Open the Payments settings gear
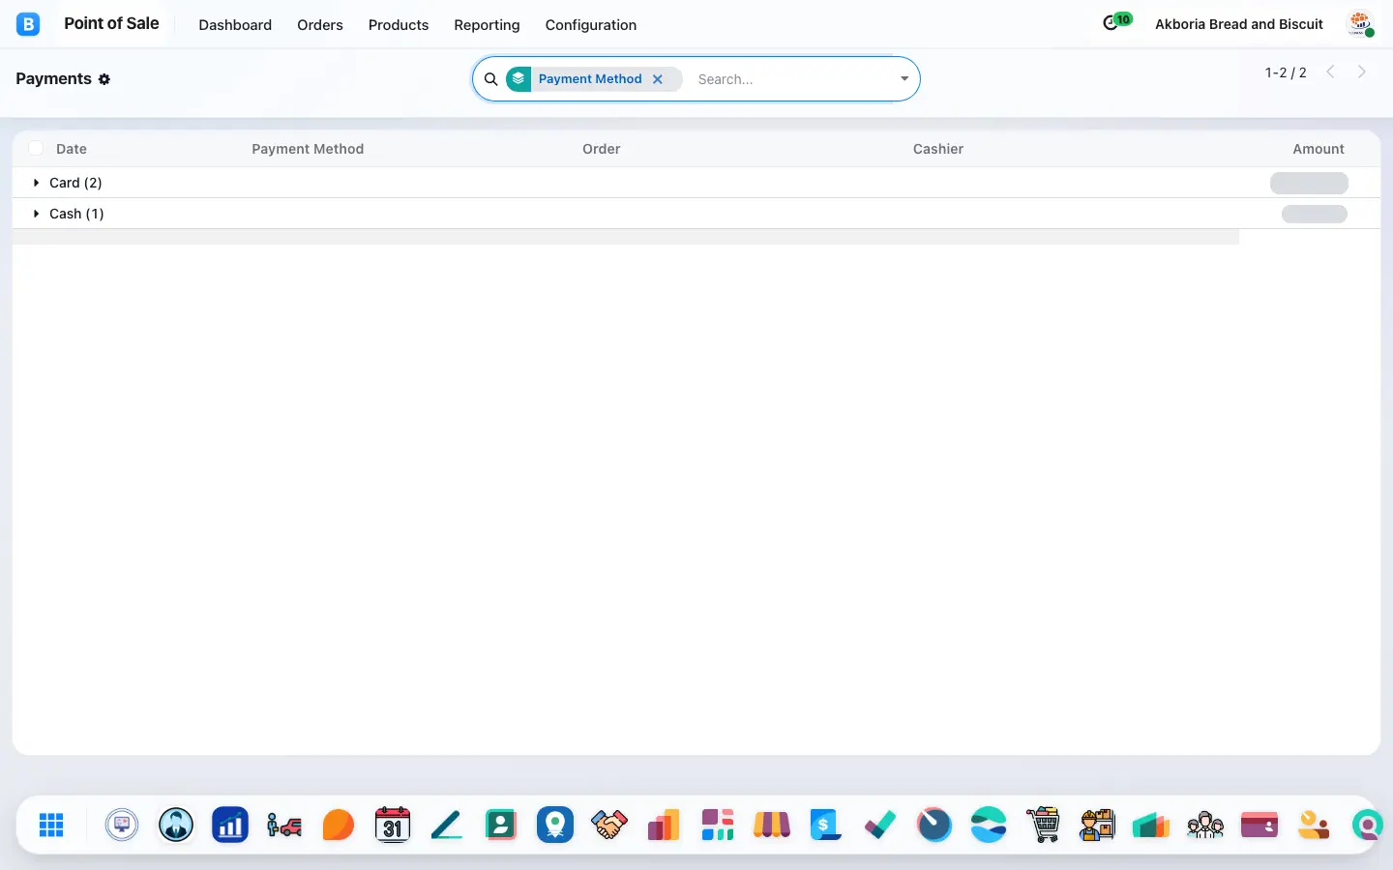 point(104,79)
